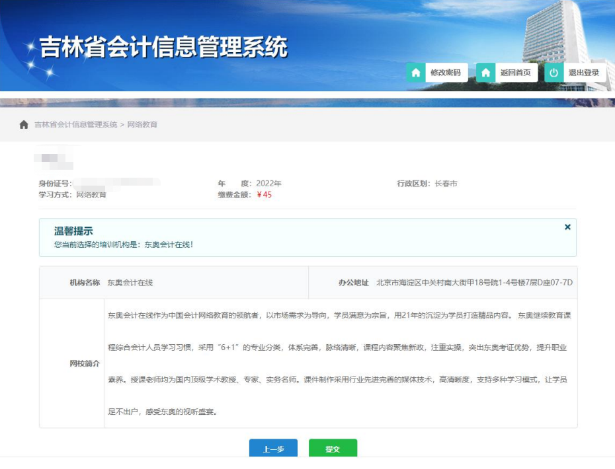Click the 上一步 button

tap(272, 448)
